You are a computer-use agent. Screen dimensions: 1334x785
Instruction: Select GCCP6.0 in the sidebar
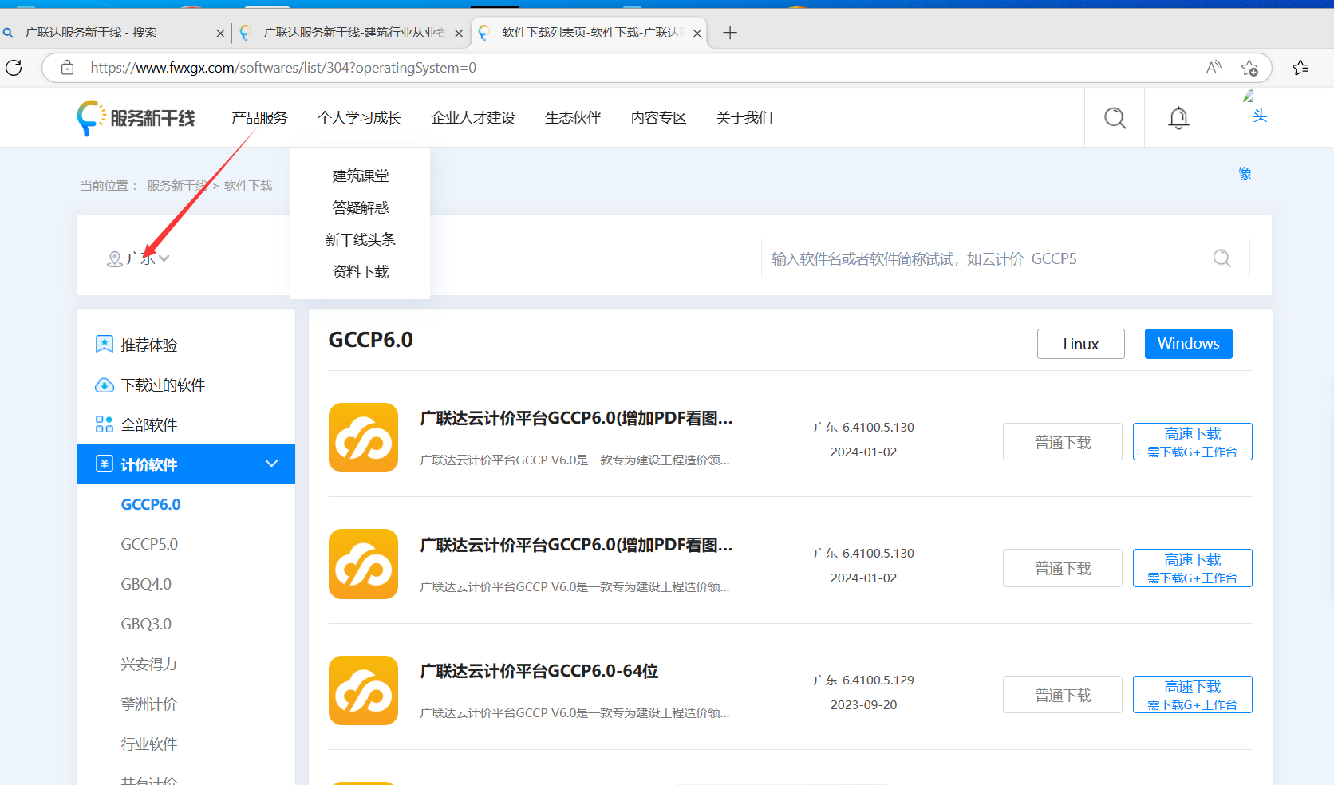151,504
